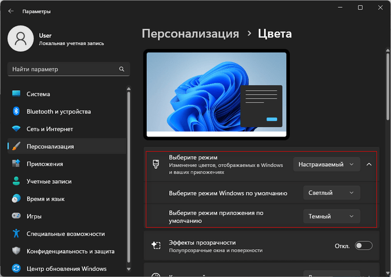Screen dimensions: 391x277
Task: Go to Персонализация breadcrumb link
Action: [190, 34]
